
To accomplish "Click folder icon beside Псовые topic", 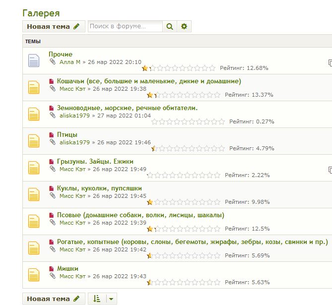I will coord(33,221).
